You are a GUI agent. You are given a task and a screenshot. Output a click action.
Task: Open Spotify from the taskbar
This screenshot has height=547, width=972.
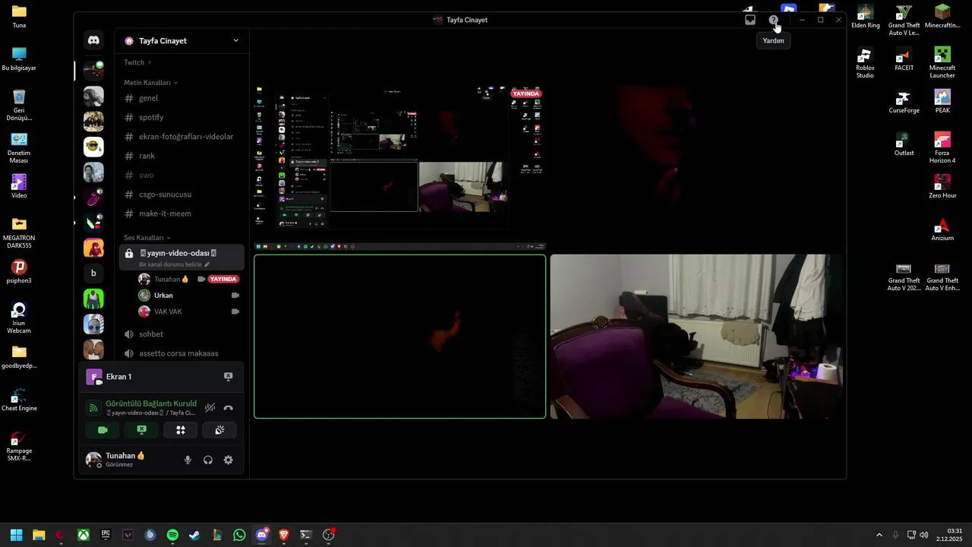click(x=172, y=535)
